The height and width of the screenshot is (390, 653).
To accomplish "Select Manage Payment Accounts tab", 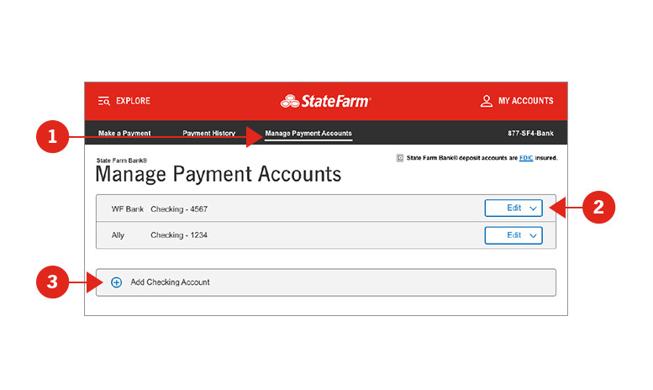I will tap(308, 134).
